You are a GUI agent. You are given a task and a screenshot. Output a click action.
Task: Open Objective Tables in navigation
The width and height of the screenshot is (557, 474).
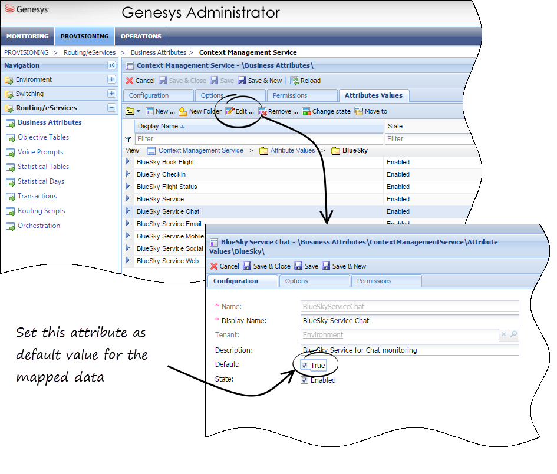[x=44, y=137]
